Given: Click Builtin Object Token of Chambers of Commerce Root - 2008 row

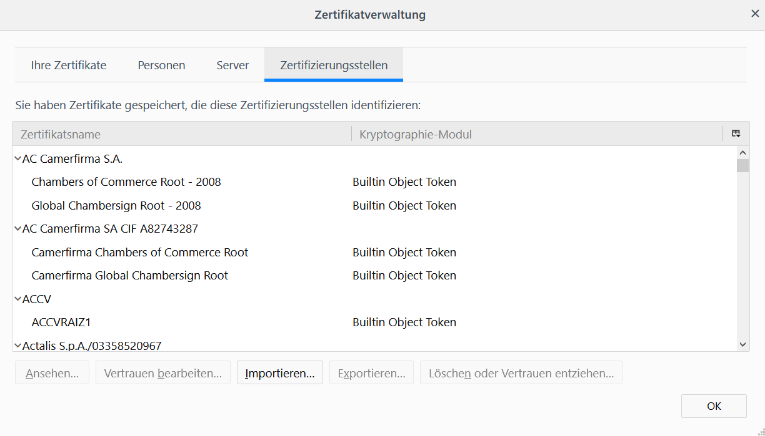Looking at the screenshot, I should click(404, 182).
